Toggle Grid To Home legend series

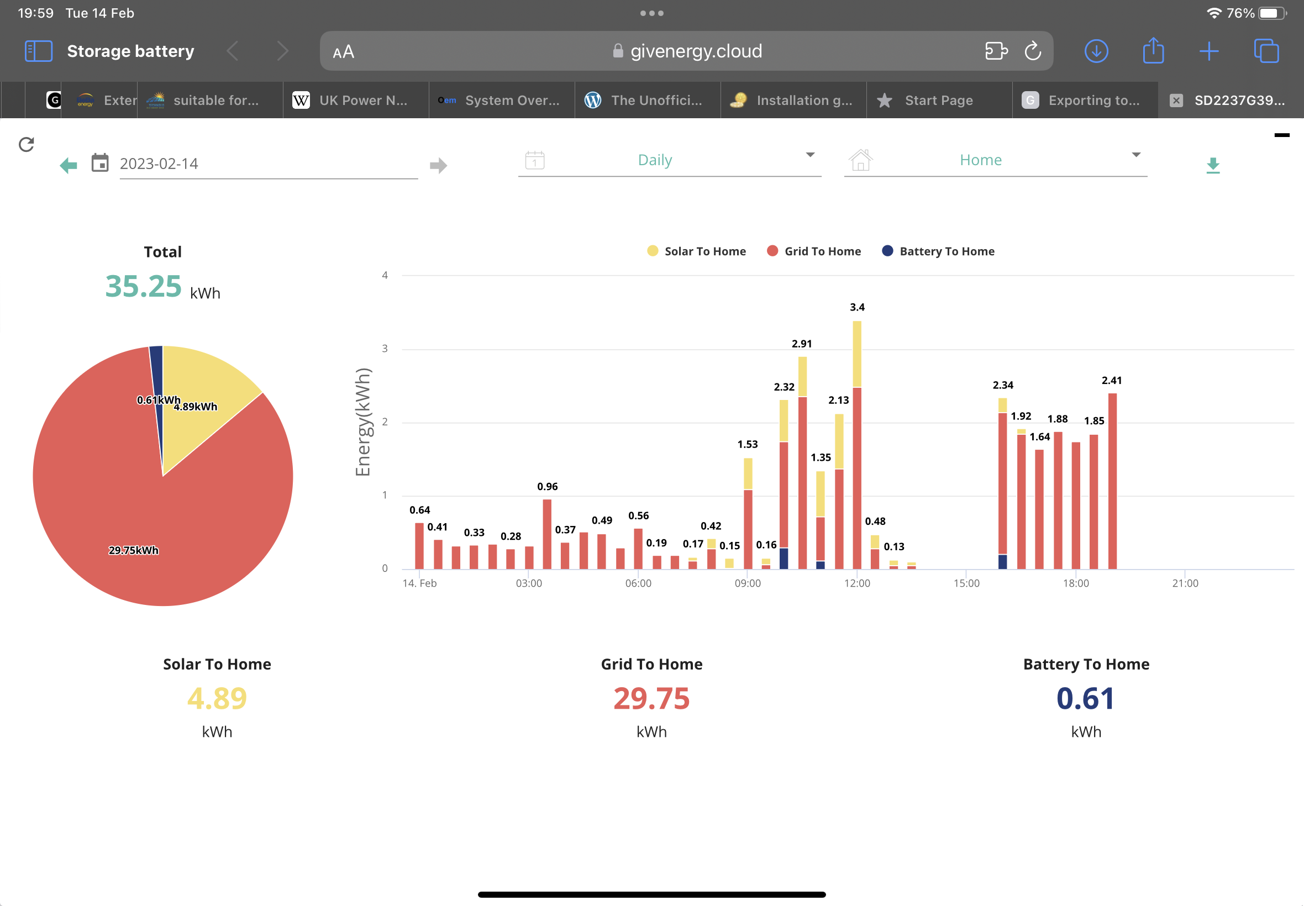[813, 251]
